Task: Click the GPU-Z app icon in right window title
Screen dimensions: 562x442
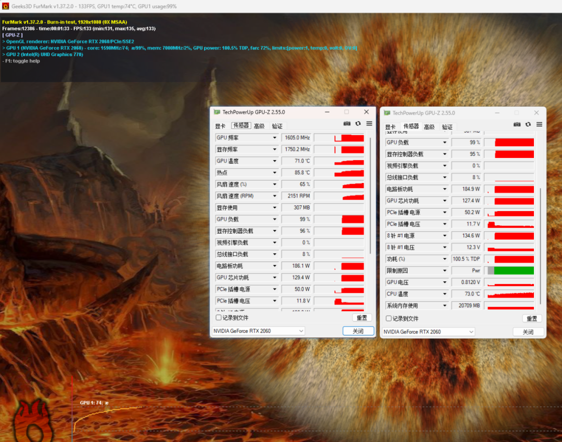Action: point(387,113)
